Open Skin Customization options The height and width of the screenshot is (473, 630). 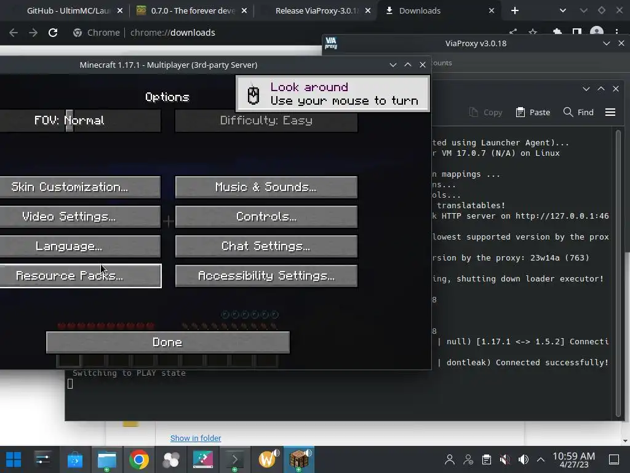pyautogui.click(x=81, y=187)
